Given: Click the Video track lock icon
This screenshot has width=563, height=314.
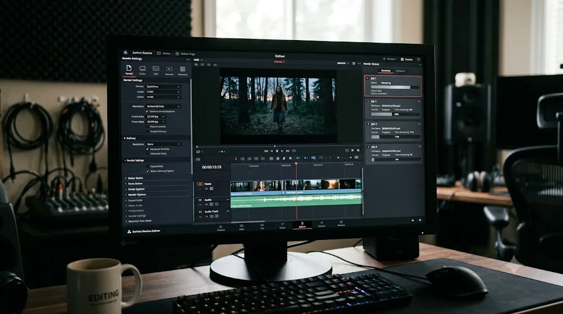Looking at the screenshot, I should tap(212, 188).
